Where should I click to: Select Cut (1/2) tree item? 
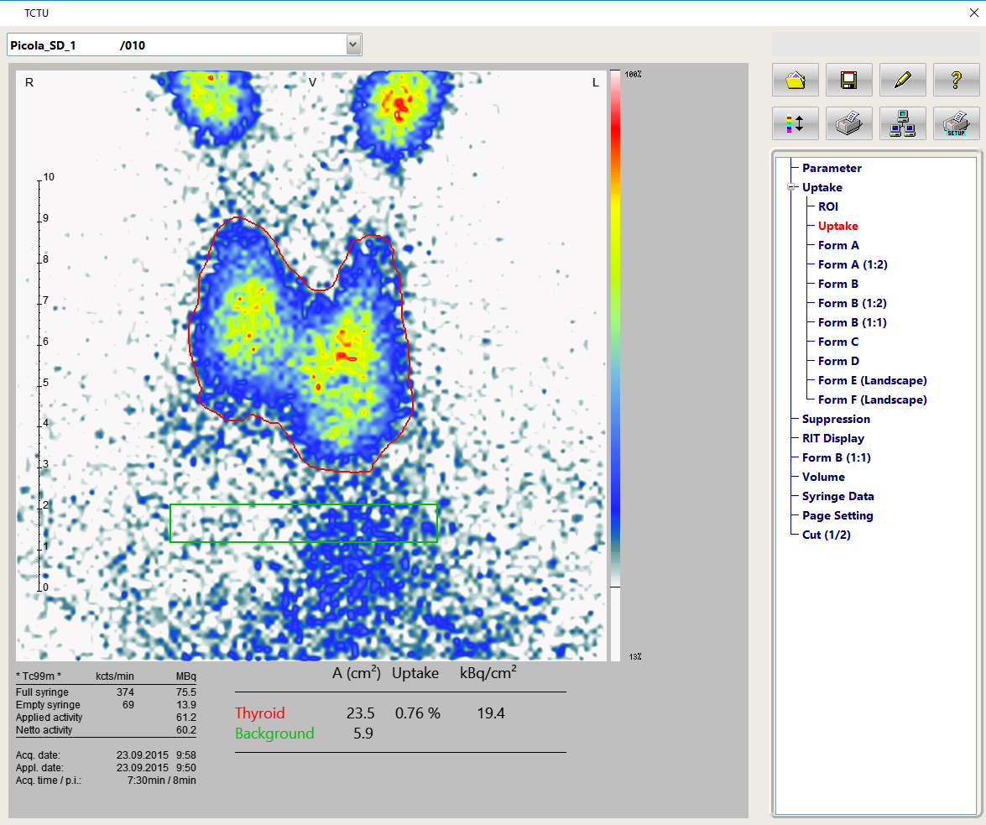[x=826, y=535]
